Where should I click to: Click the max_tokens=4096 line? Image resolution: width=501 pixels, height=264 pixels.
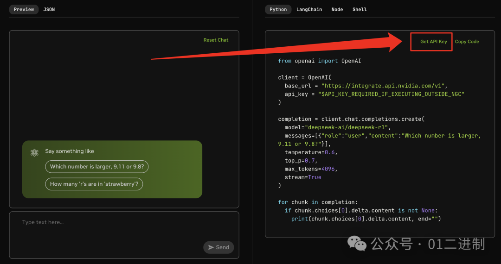[x=311, y=169]
